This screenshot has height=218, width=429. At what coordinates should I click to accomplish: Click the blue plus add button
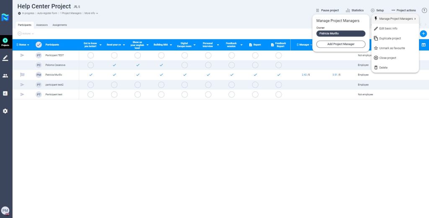click(423, 33)
